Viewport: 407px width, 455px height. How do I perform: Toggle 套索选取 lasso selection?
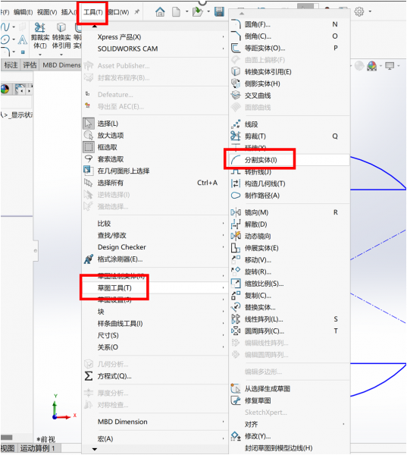[x=155, y=159]
